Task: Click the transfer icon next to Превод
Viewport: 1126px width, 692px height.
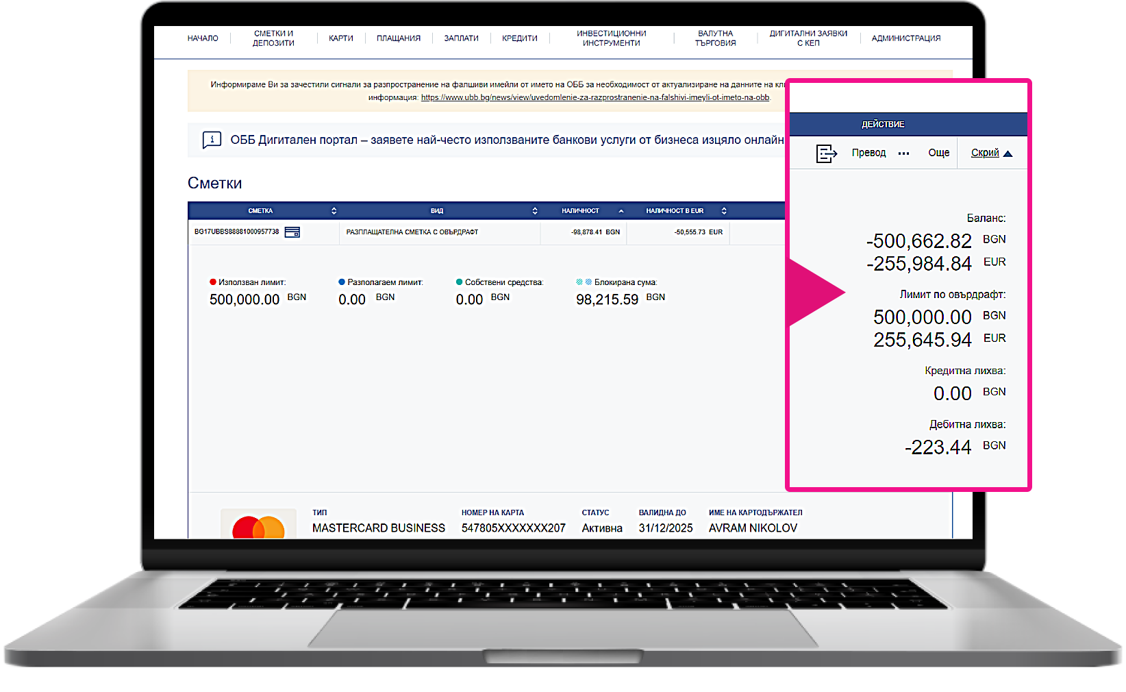Action: tap(826, 153)
